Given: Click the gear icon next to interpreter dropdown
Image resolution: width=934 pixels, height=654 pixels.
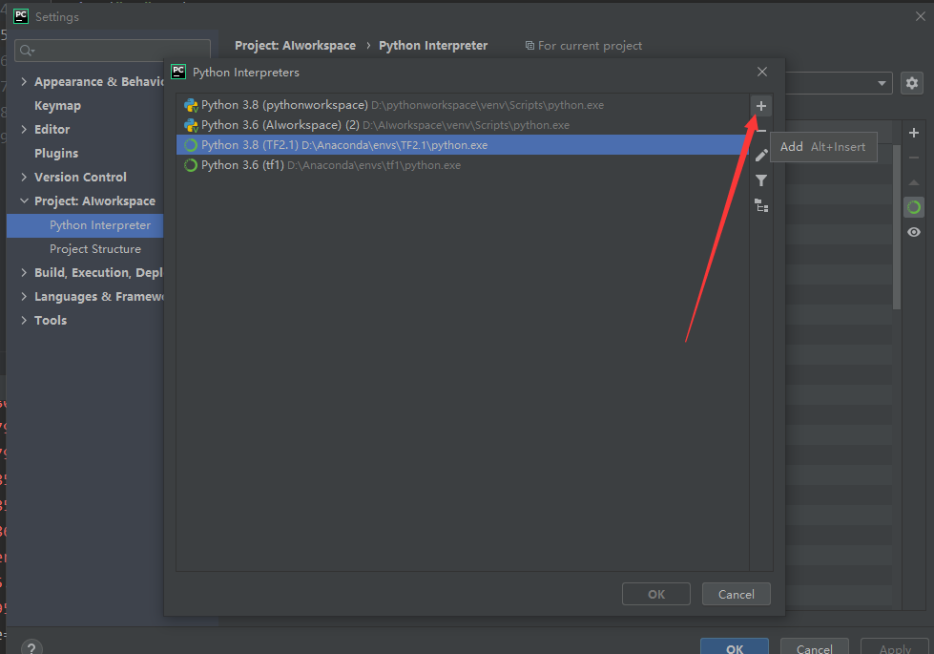Looking at the screenshot, I should point(912,83).
